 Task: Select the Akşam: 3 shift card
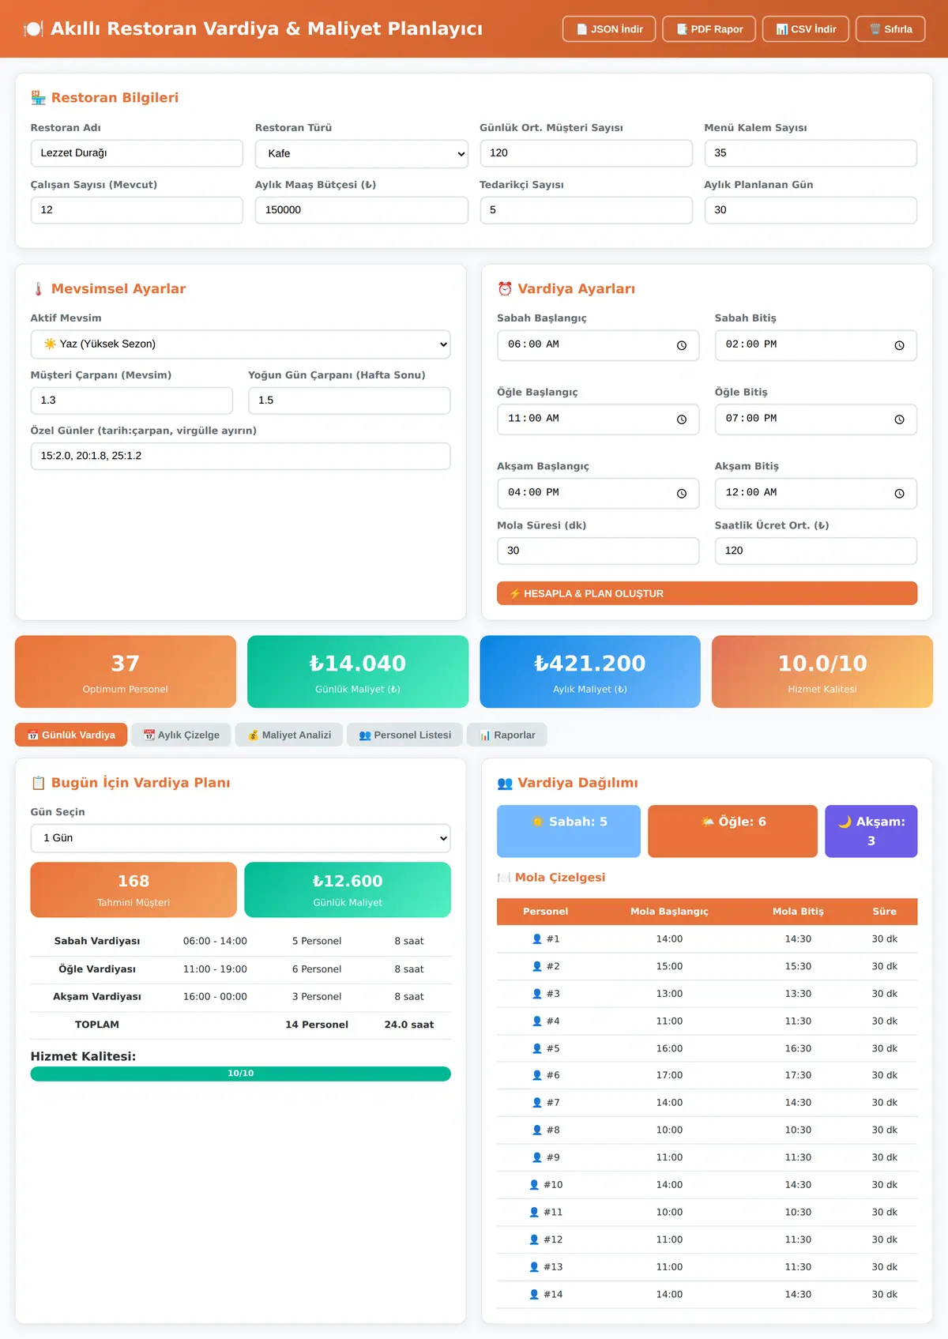pos(871,831)
